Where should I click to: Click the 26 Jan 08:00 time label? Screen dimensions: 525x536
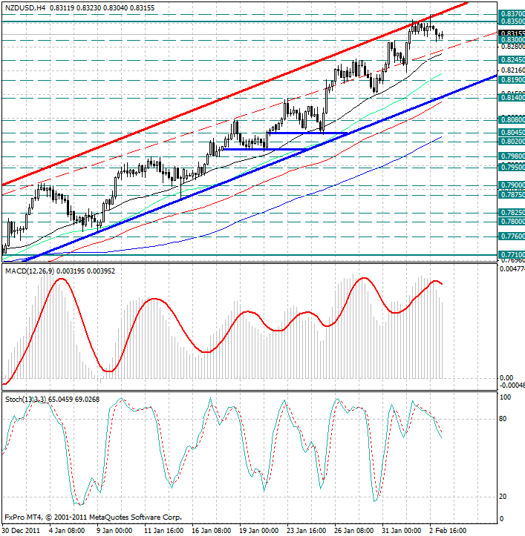[353, 531]
